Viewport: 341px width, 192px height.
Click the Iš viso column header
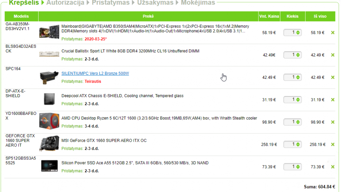coord(320,16)
